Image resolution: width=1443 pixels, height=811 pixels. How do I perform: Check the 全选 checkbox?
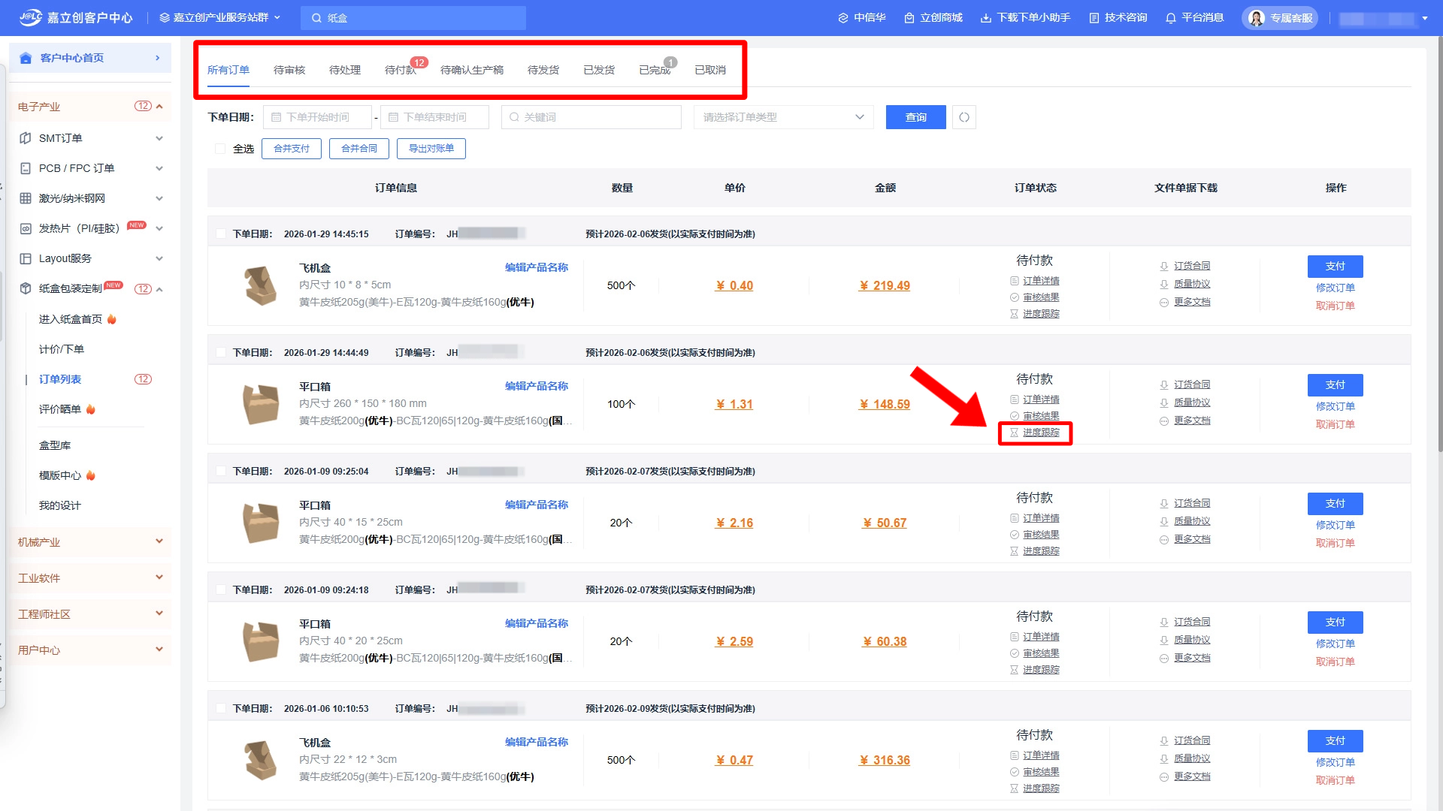(220, 149)
